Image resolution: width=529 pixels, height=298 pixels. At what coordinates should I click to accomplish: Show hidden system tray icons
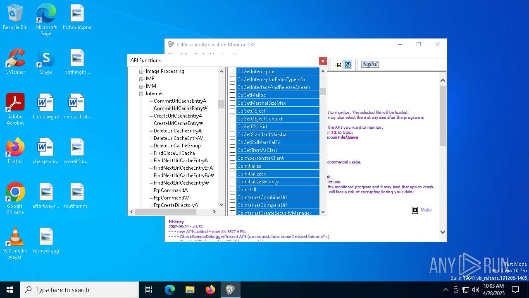click(x=446, y=290)
